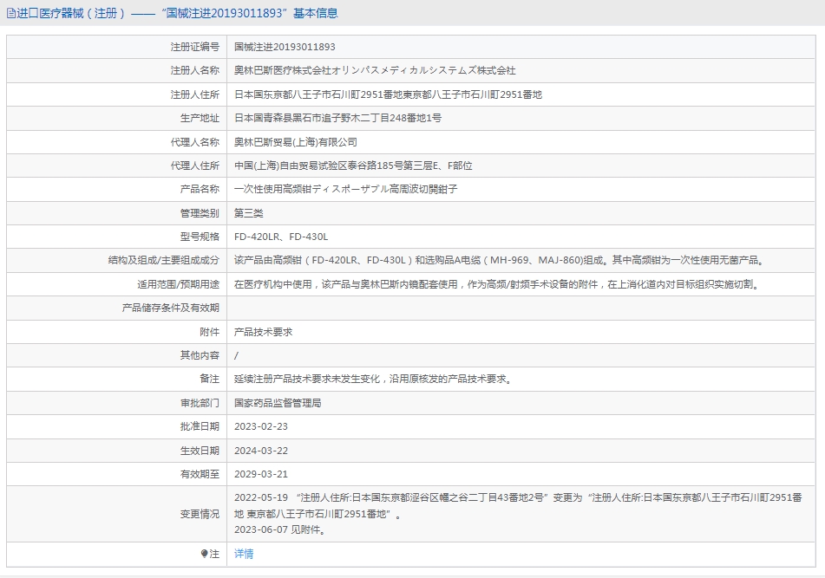This screenshot has width=825, height=578.
Task: Click the expiry date 2029-03-21
Action: tap(260, 474)
